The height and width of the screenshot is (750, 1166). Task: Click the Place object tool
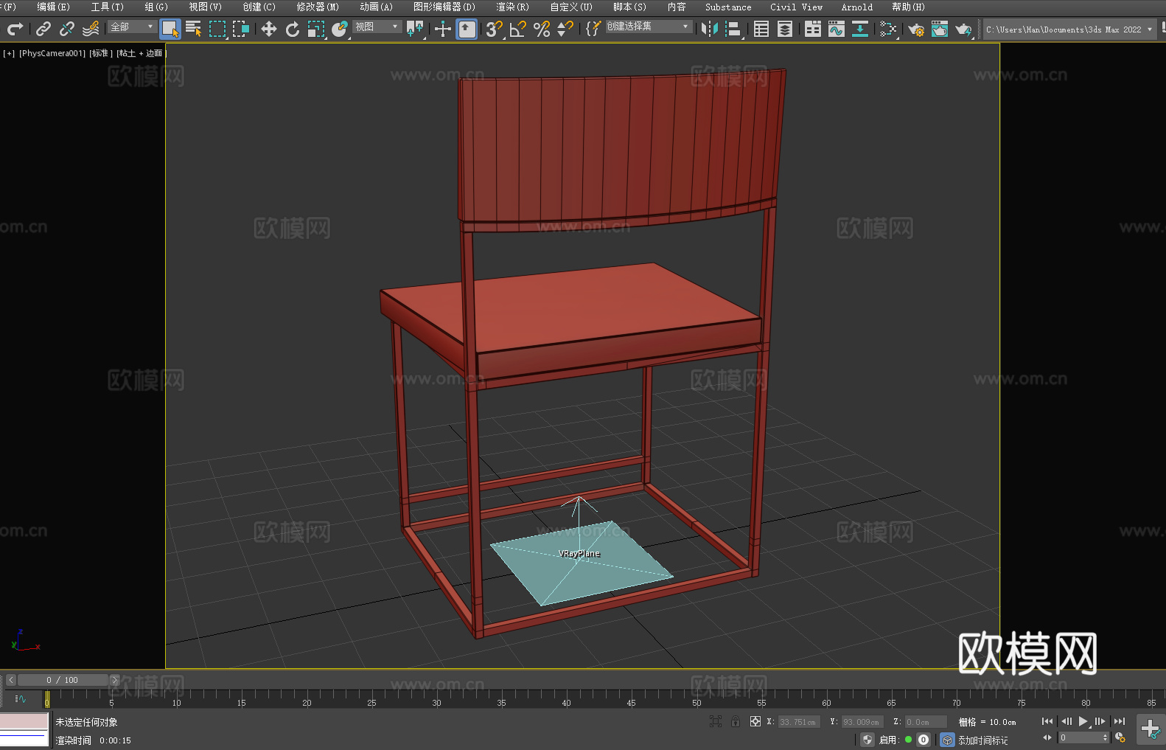(x=340, y=29)
